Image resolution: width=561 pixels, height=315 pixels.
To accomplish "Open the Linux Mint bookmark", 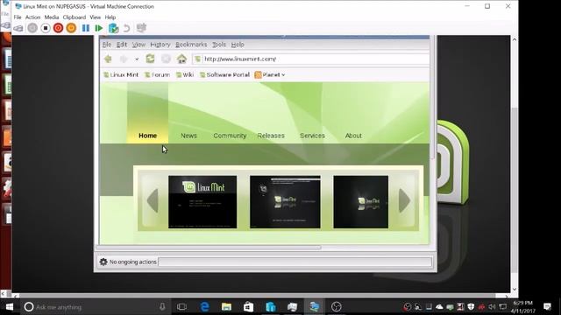I will point(121,74).
